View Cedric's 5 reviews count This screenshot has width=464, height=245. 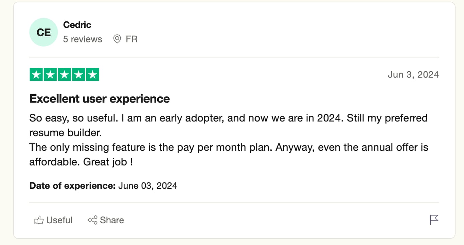pos(83,39)
